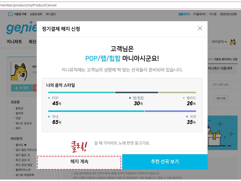This screenshot has height=181, width=241.
Task: Click the Shiba avatar icon in header
Action: [233, 42]
